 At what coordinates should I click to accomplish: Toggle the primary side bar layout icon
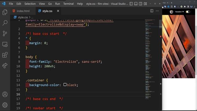131,4
